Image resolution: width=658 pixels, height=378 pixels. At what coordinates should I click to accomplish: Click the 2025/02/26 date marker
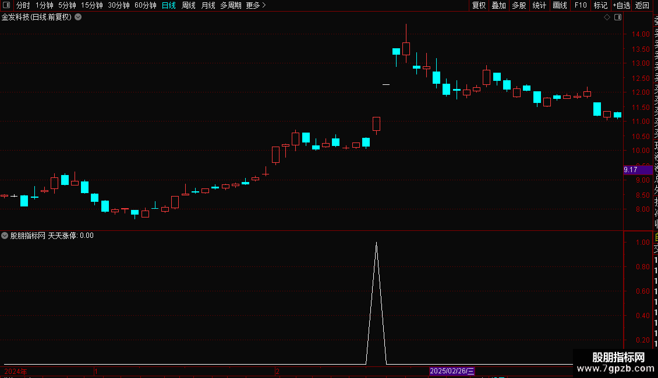click(x=452, y=371)
